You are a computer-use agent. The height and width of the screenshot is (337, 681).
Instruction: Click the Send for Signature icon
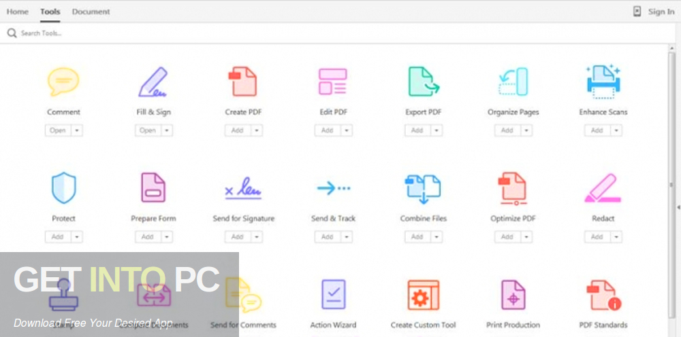(x=243, y=188)
